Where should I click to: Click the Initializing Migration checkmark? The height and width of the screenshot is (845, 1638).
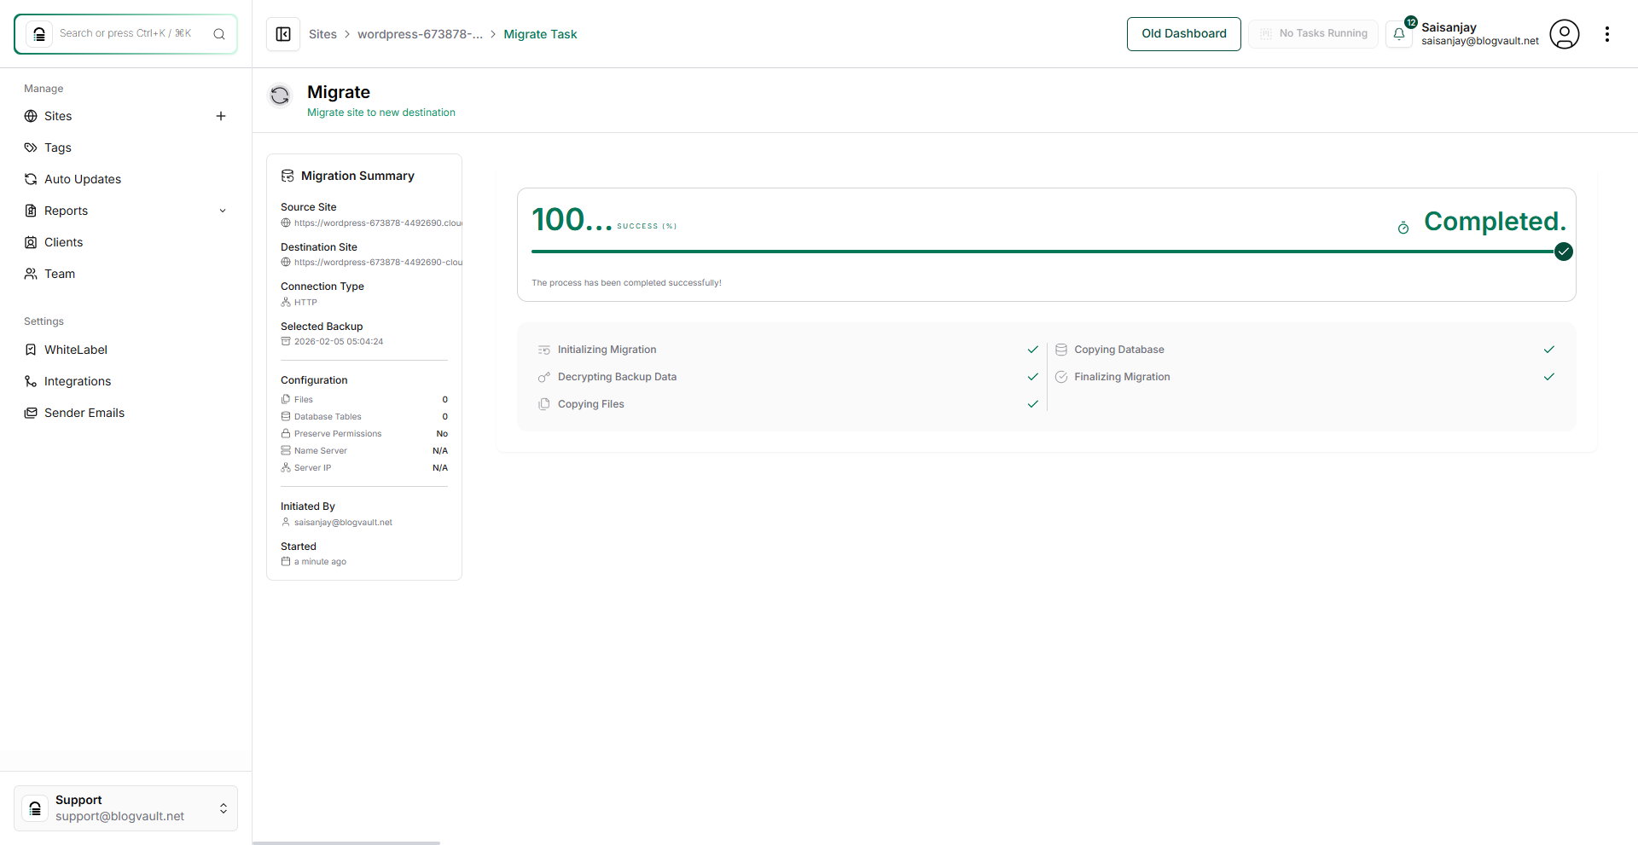coord(1032,350)
